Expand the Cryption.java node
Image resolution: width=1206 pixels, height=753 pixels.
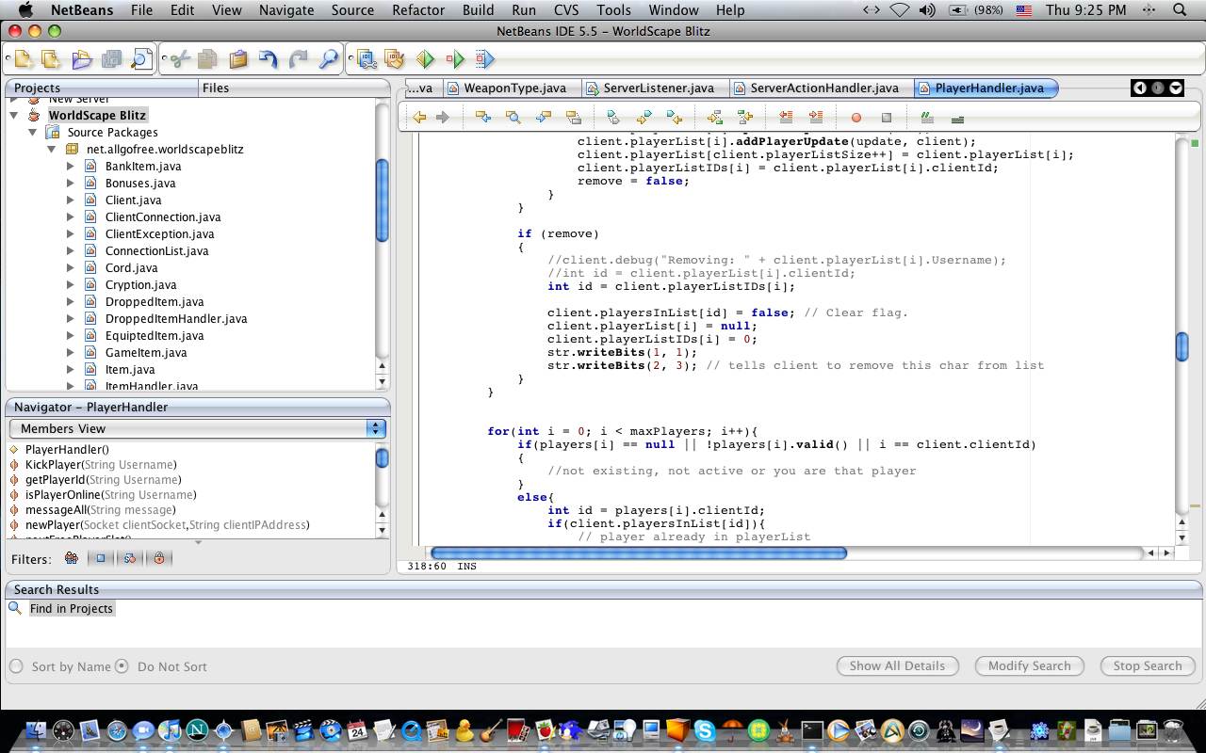(x=71, y=284)
